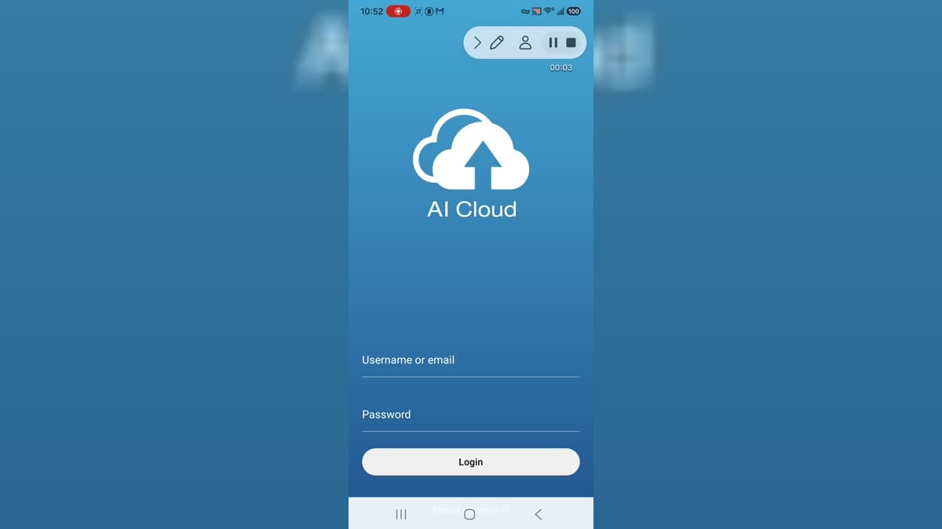The width and height of the screenshot is (942, 529).
Task: Tap the AI Cloud upload logo
Action: [x=471, y=149]
